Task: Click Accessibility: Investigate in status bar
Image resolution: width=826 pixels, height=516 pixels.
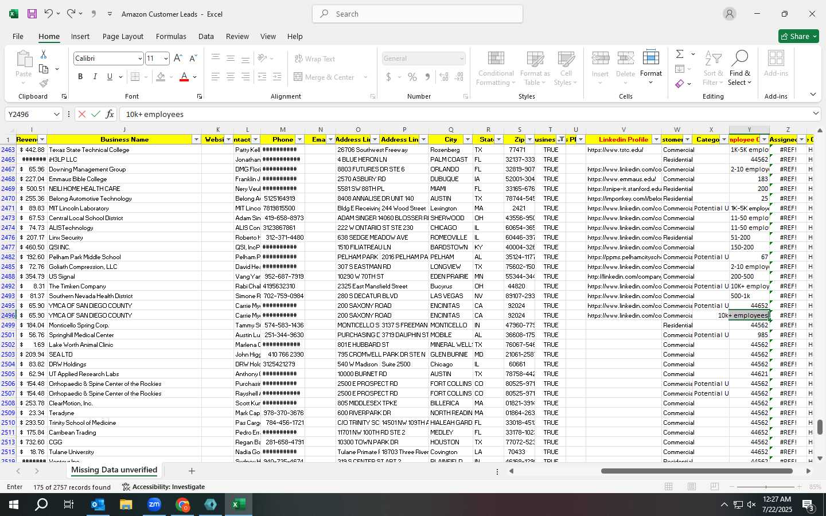Action: point(163,487)
